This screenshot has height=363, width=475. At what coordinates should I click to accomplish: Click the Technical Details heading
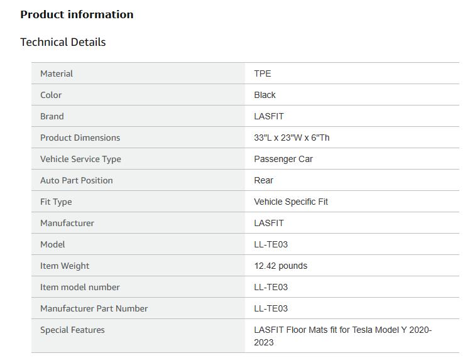tap(63, 42)
